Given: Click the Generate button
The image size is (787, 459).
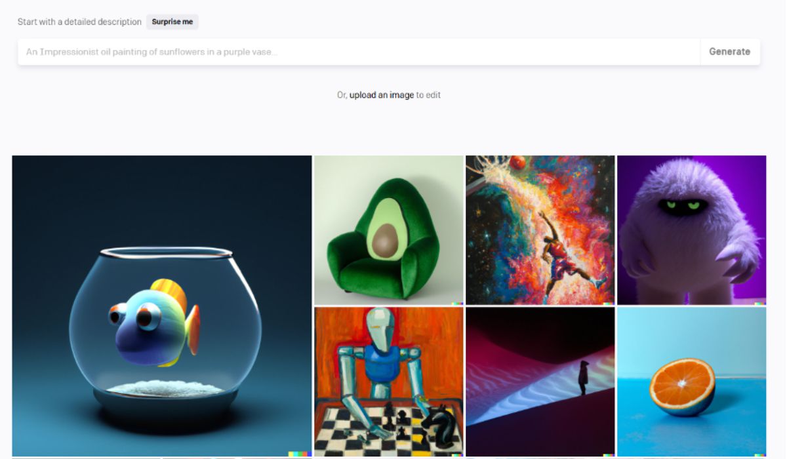Looking at the screenshot, I should [x=729, y=52].
